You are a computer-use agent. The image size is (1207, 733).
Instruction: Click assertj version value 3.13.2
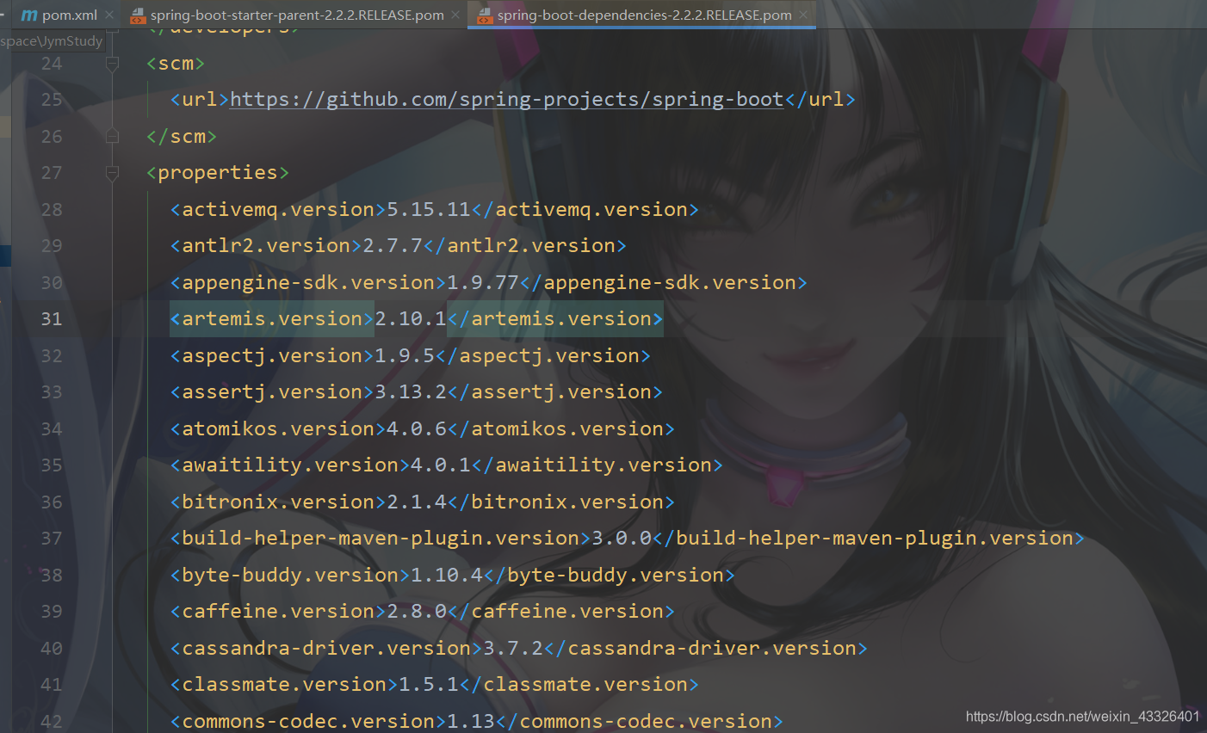[411, 392]
